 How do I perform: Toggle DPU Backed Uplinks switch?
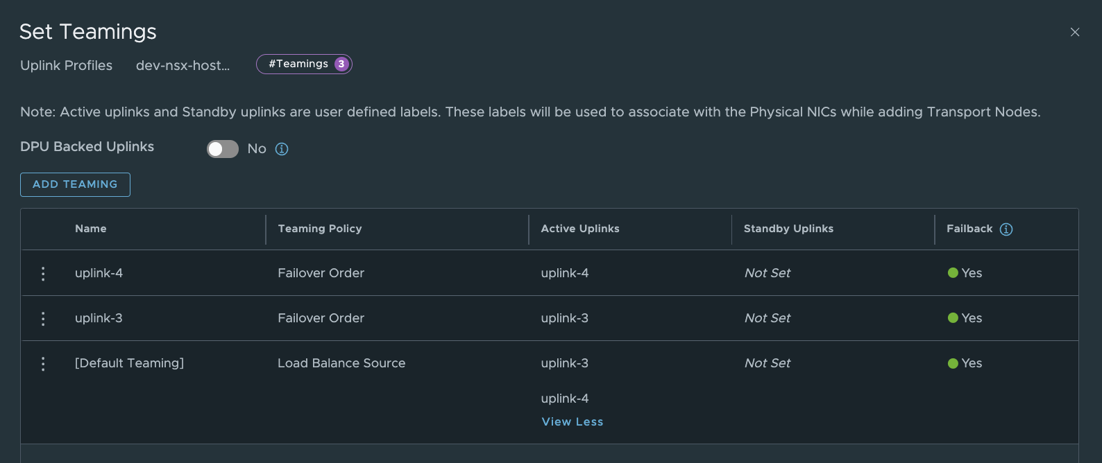(x=223, y=149)
